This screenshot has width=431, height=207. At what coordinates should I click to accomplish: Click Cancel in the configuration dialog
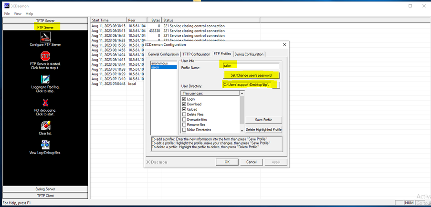tap(251, 162)
